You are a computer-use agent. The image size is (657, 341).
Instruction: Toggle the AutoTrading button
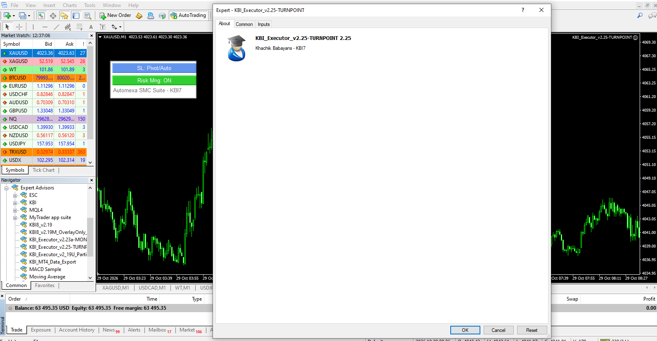point(188,15)
